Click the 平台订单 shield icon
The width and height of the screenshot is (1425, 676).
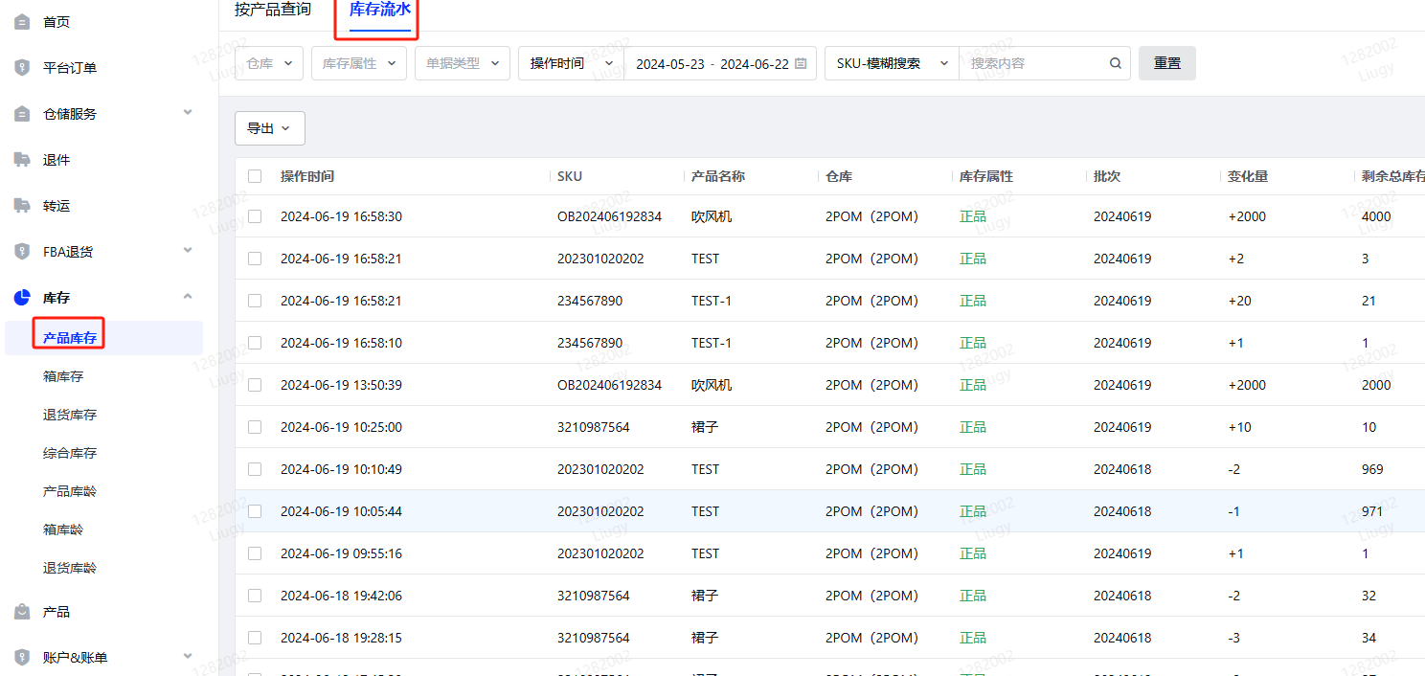coord(22,68)
